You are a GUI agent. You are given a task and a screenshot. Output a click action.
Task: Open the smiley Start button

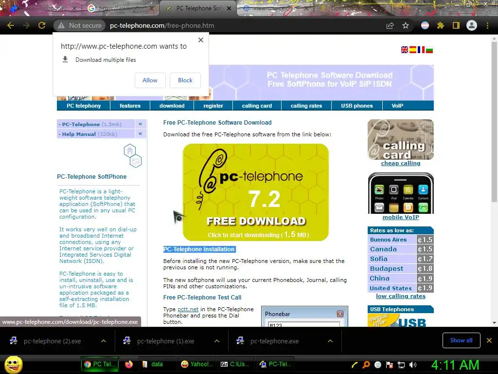pyautogui.click(x=13, y=364)
